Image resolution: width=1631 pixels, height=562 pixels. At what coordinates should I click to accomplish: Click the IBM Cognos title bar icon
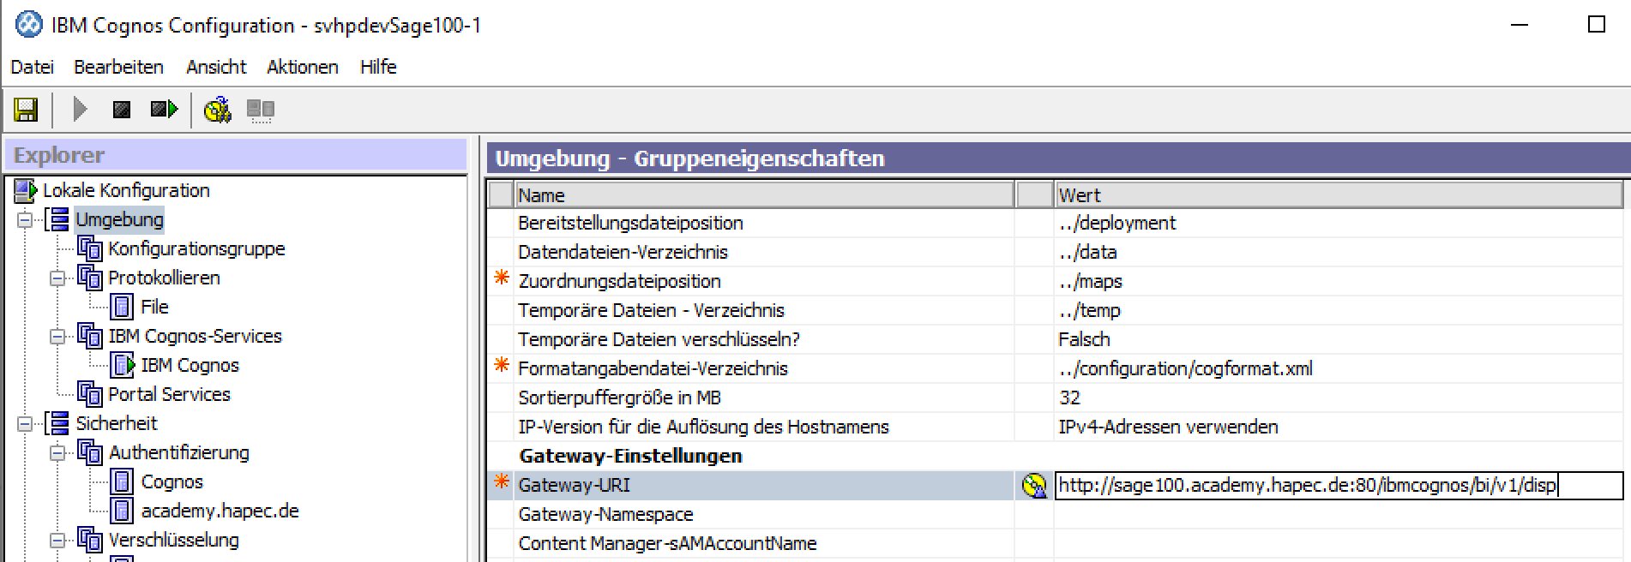pos(28,25)
